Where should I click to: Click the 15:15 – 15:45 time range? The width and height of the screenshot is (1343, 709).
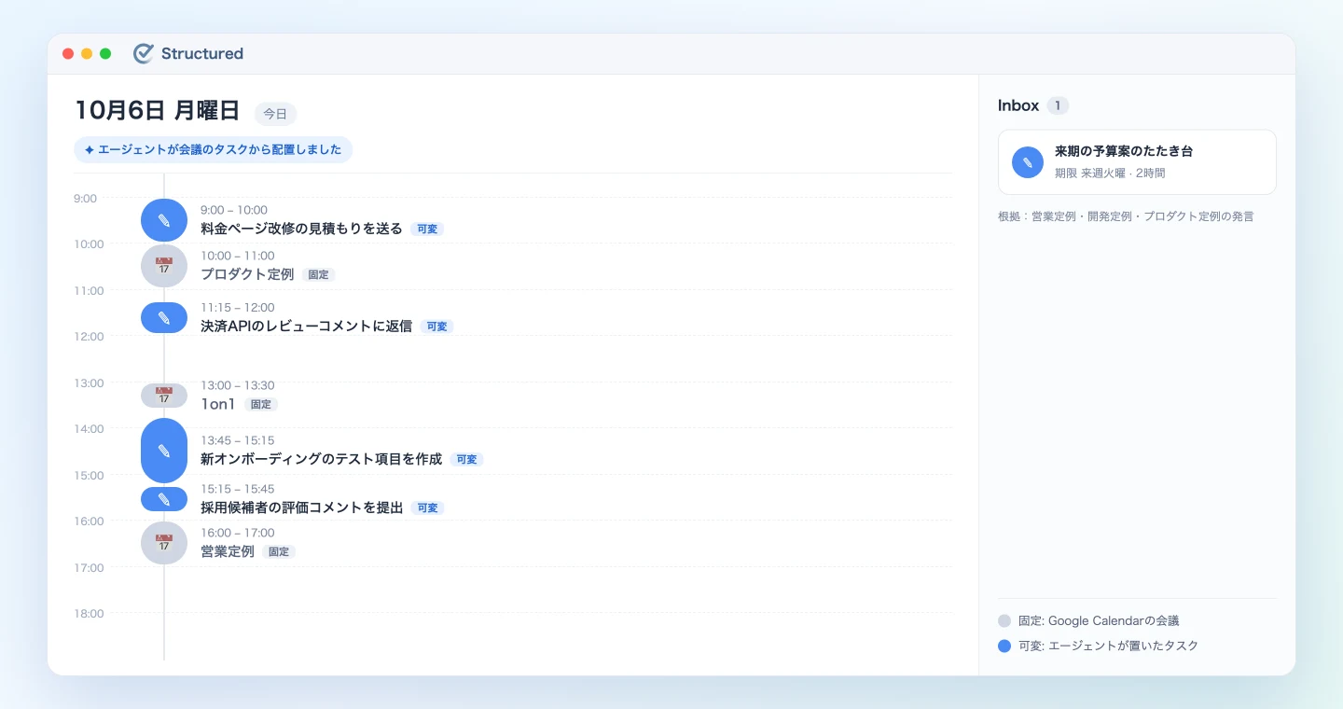(x=238, y=489)
